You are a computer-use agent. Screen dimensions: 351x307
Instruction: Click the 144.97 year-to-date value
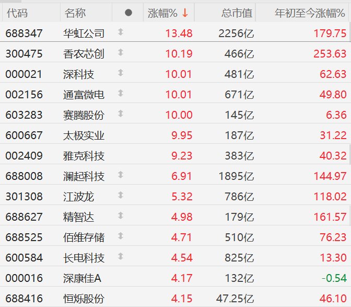330,176
